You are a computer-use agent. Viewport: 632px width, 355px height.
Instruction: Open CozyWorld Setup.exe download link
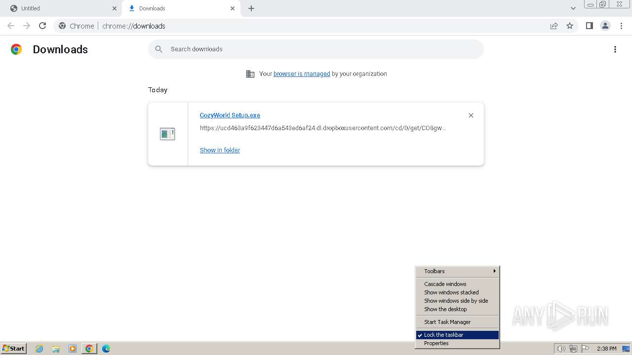230,115
